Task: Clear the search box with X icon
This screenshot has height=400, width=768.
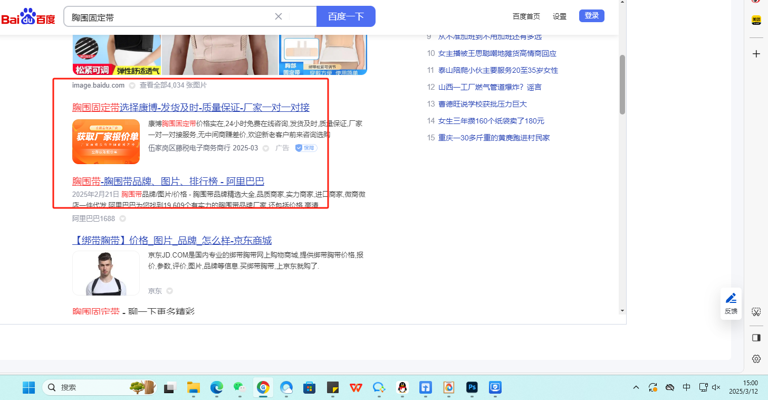Action: (x=279, y=16)
